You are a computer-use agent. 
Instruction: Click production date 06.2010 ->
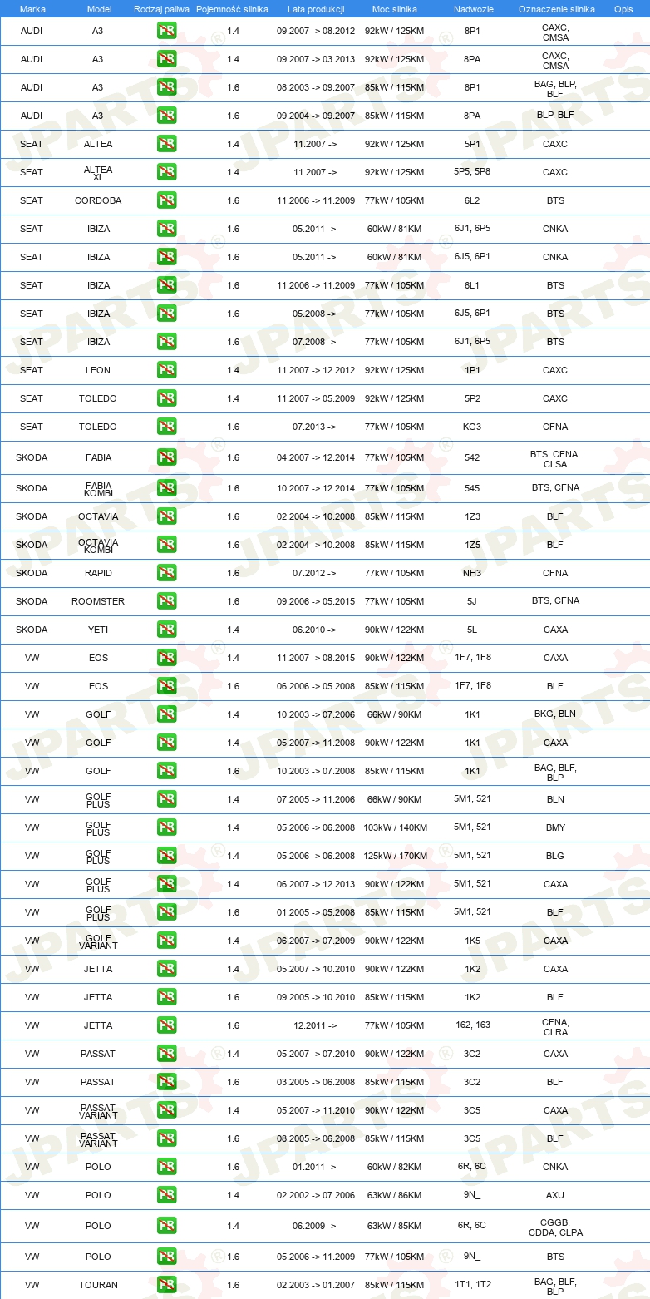314,630
